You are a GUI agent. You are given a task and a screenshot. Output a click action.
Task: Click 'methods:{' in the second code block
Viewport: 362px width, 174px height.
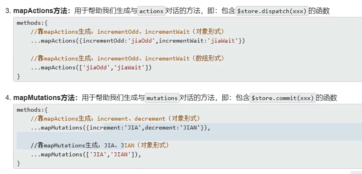(x=32, y=110)
